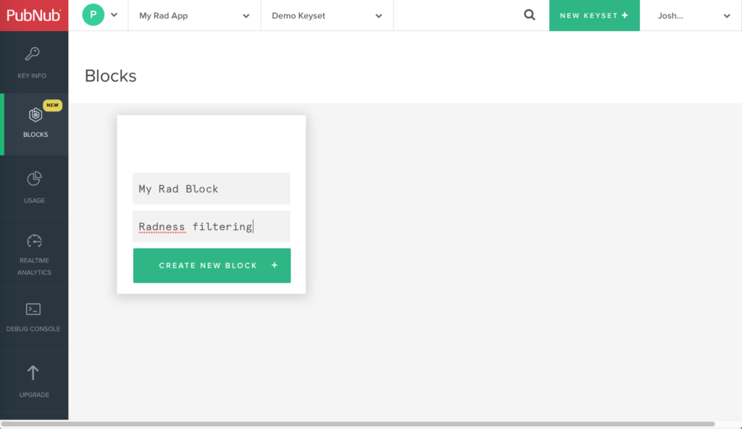Click the NEW KEYSET button

pyautogui.click(x=594, y=14)
